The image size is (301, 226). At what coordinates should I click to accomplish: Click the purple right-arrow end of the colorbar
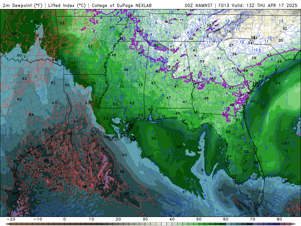click(293, 224)
